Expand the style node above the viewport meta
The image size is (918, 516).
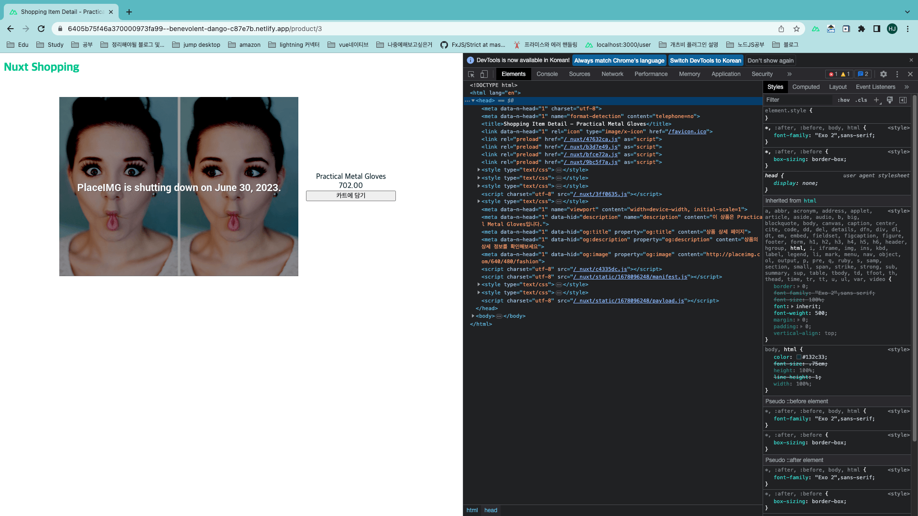[x=479, y=201]
